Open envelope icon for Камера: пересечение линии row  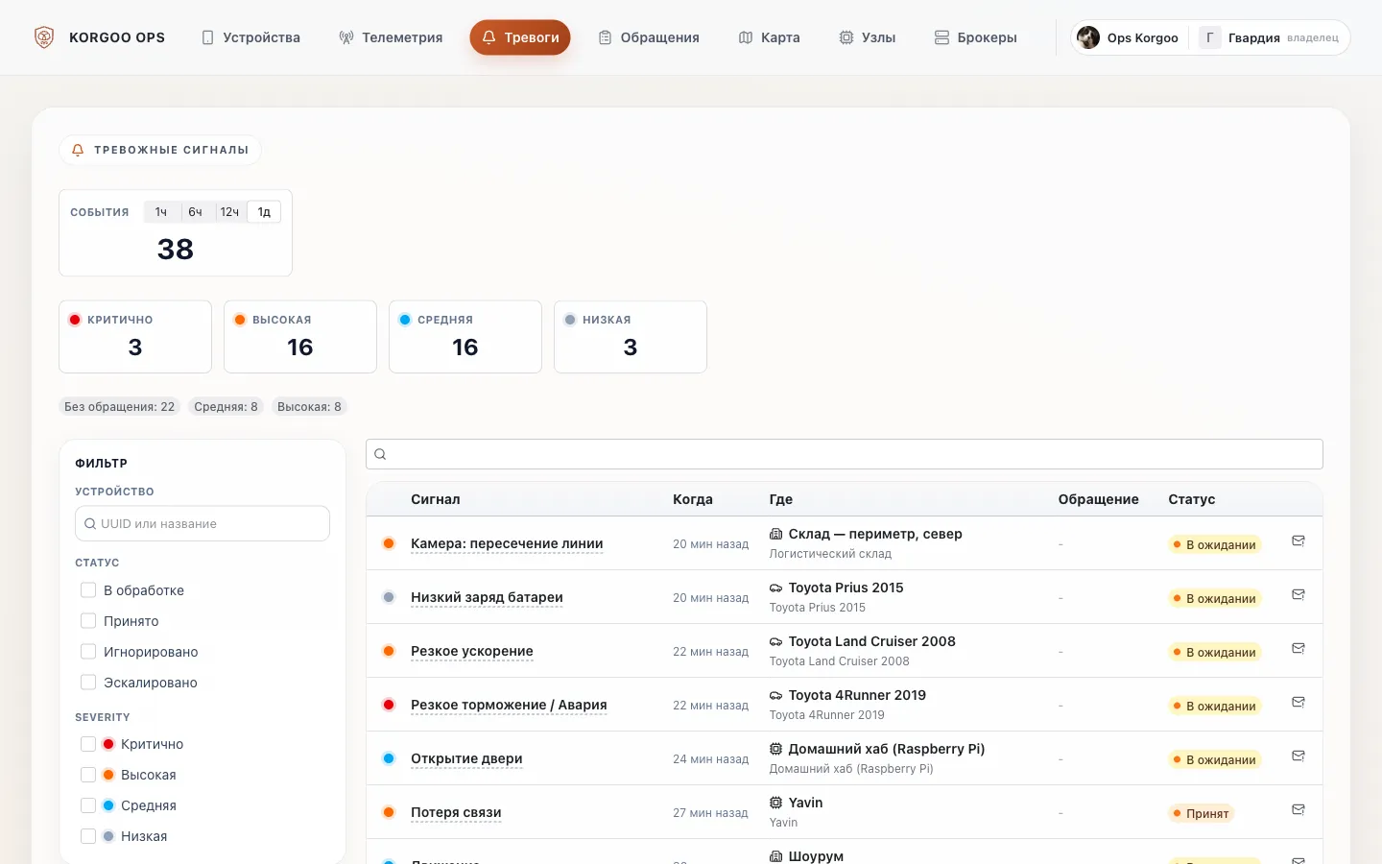[1299, 541]
